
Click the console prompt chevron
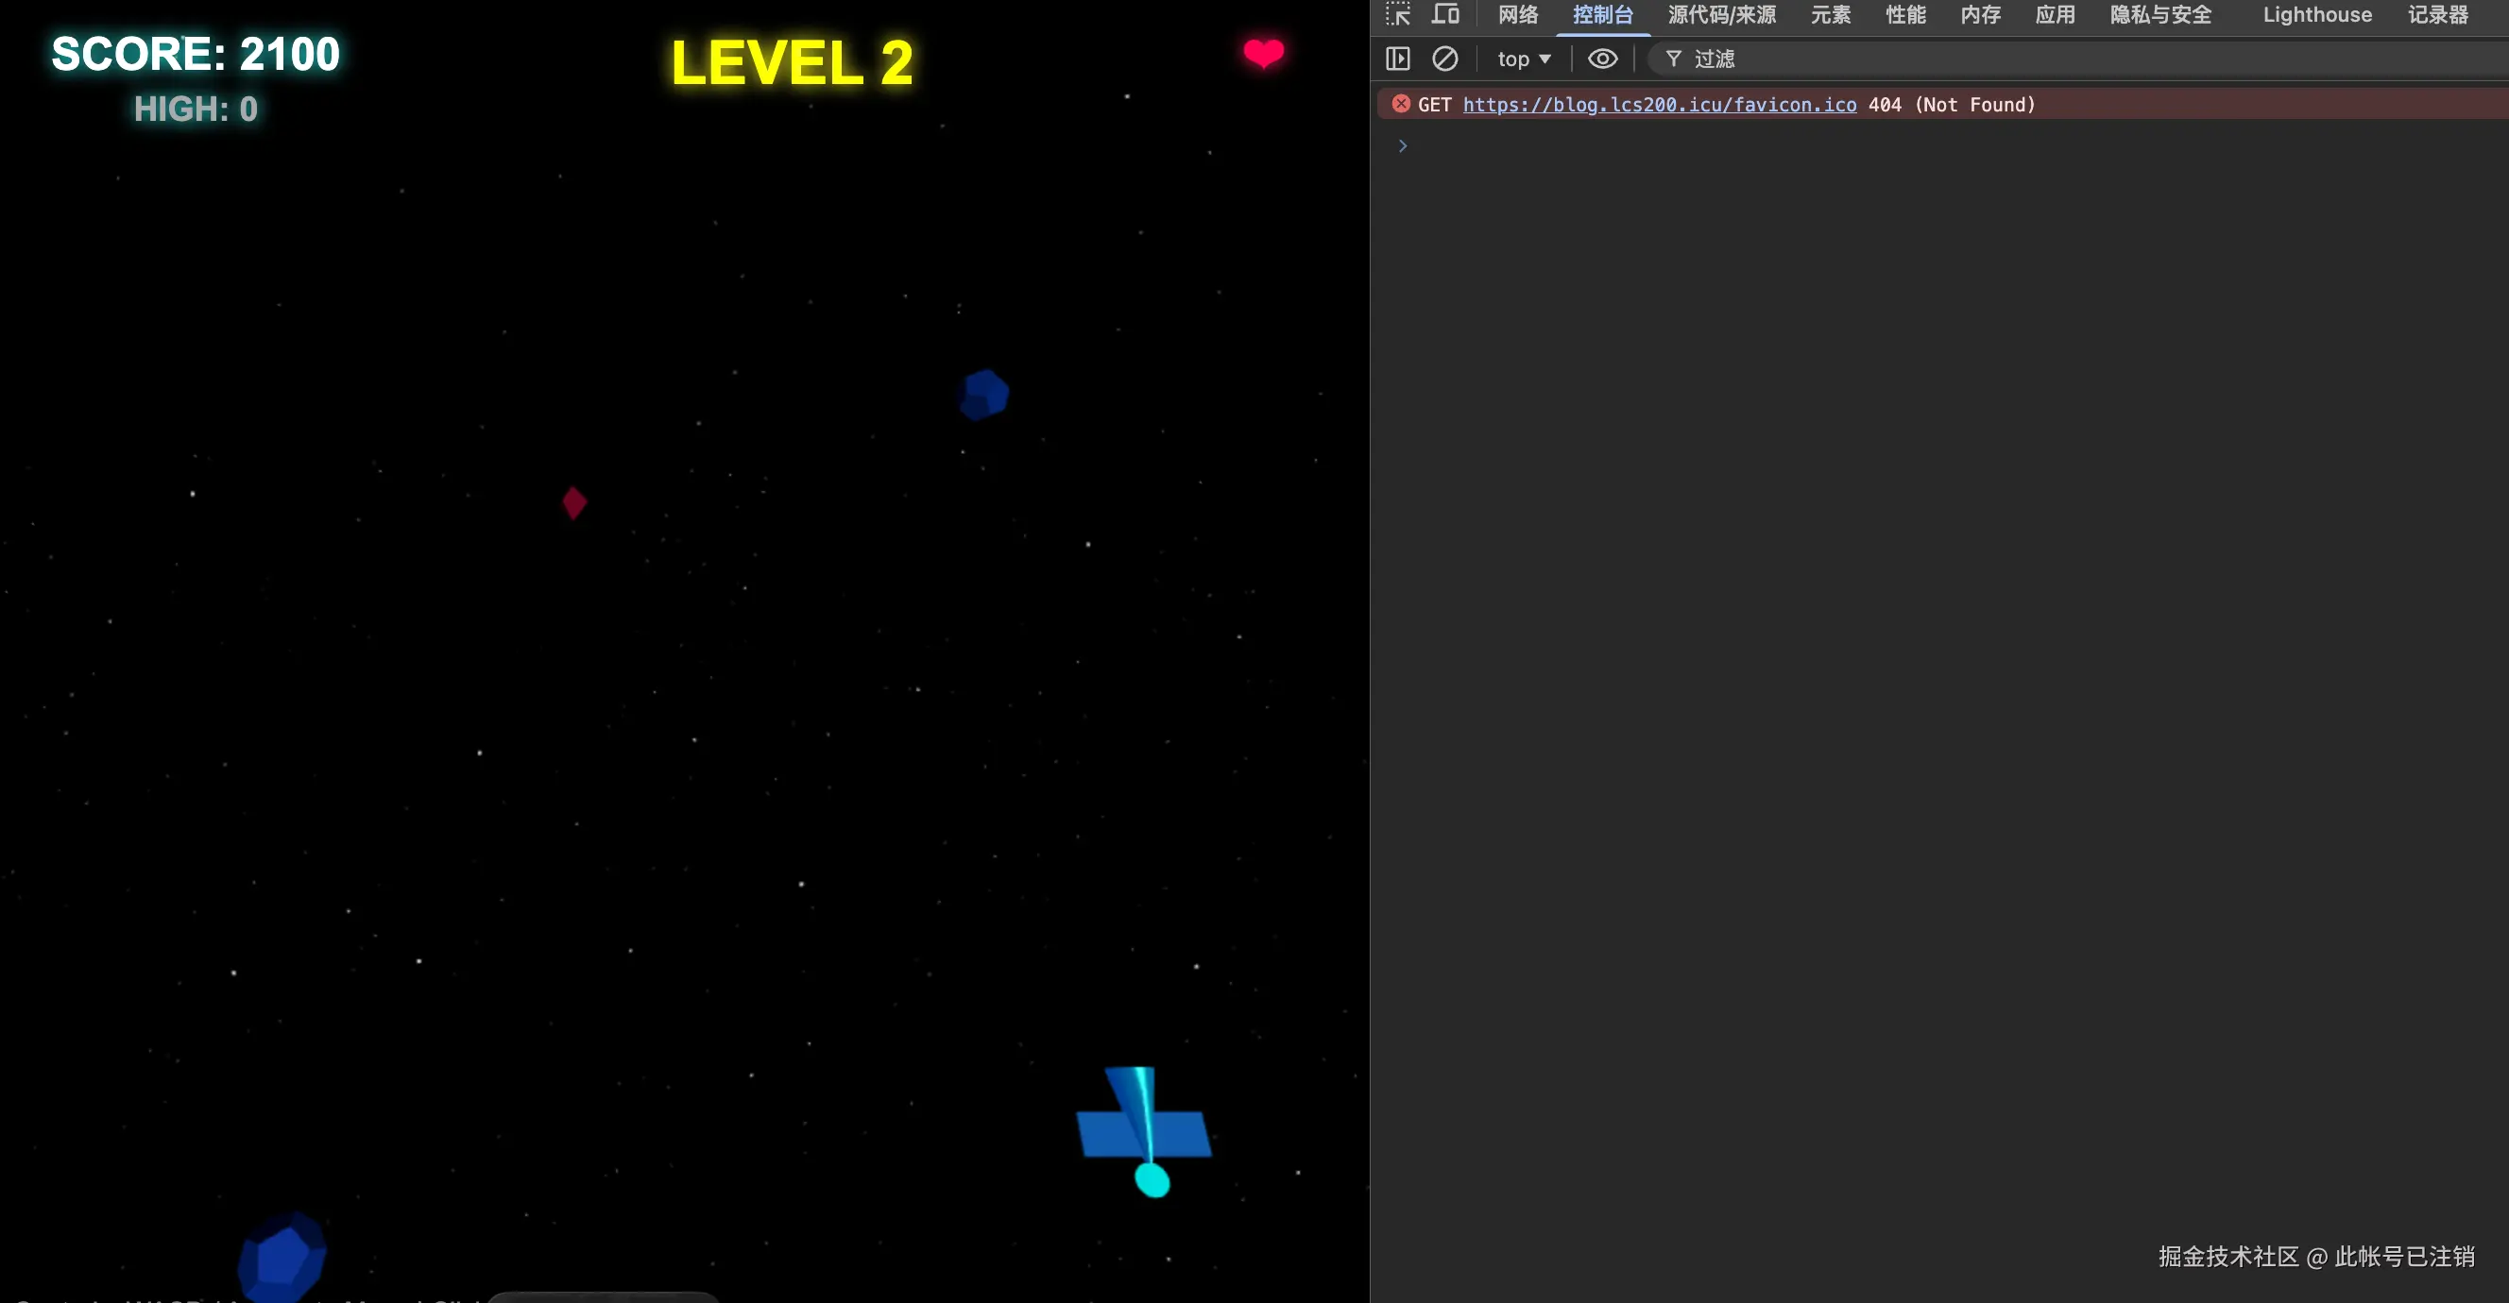[1403, 146]
